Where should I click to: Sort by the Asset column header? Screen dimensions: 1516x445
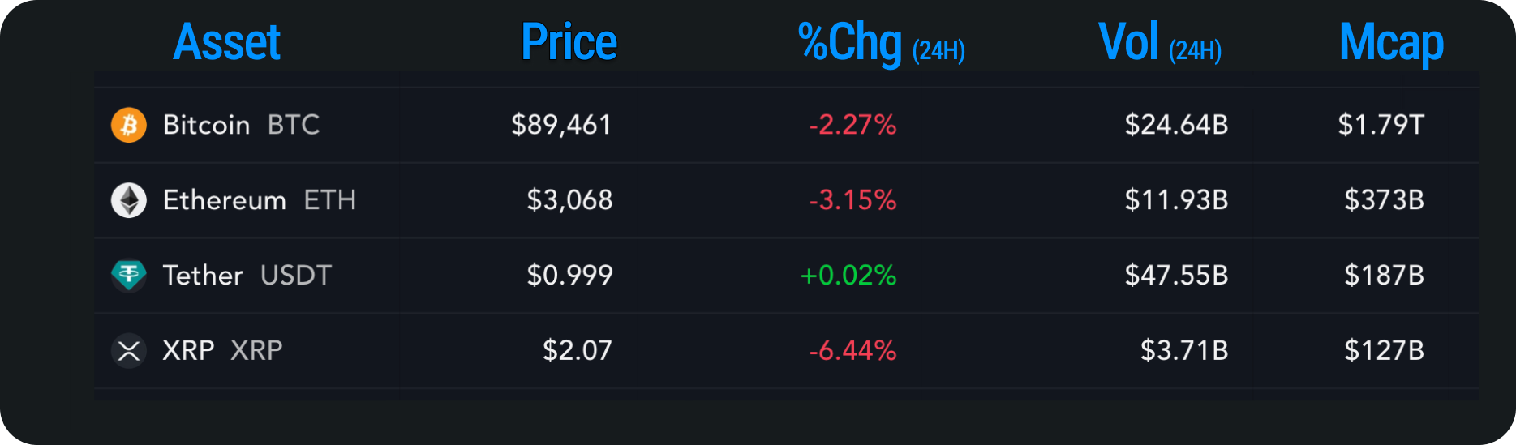click(226, 42)
